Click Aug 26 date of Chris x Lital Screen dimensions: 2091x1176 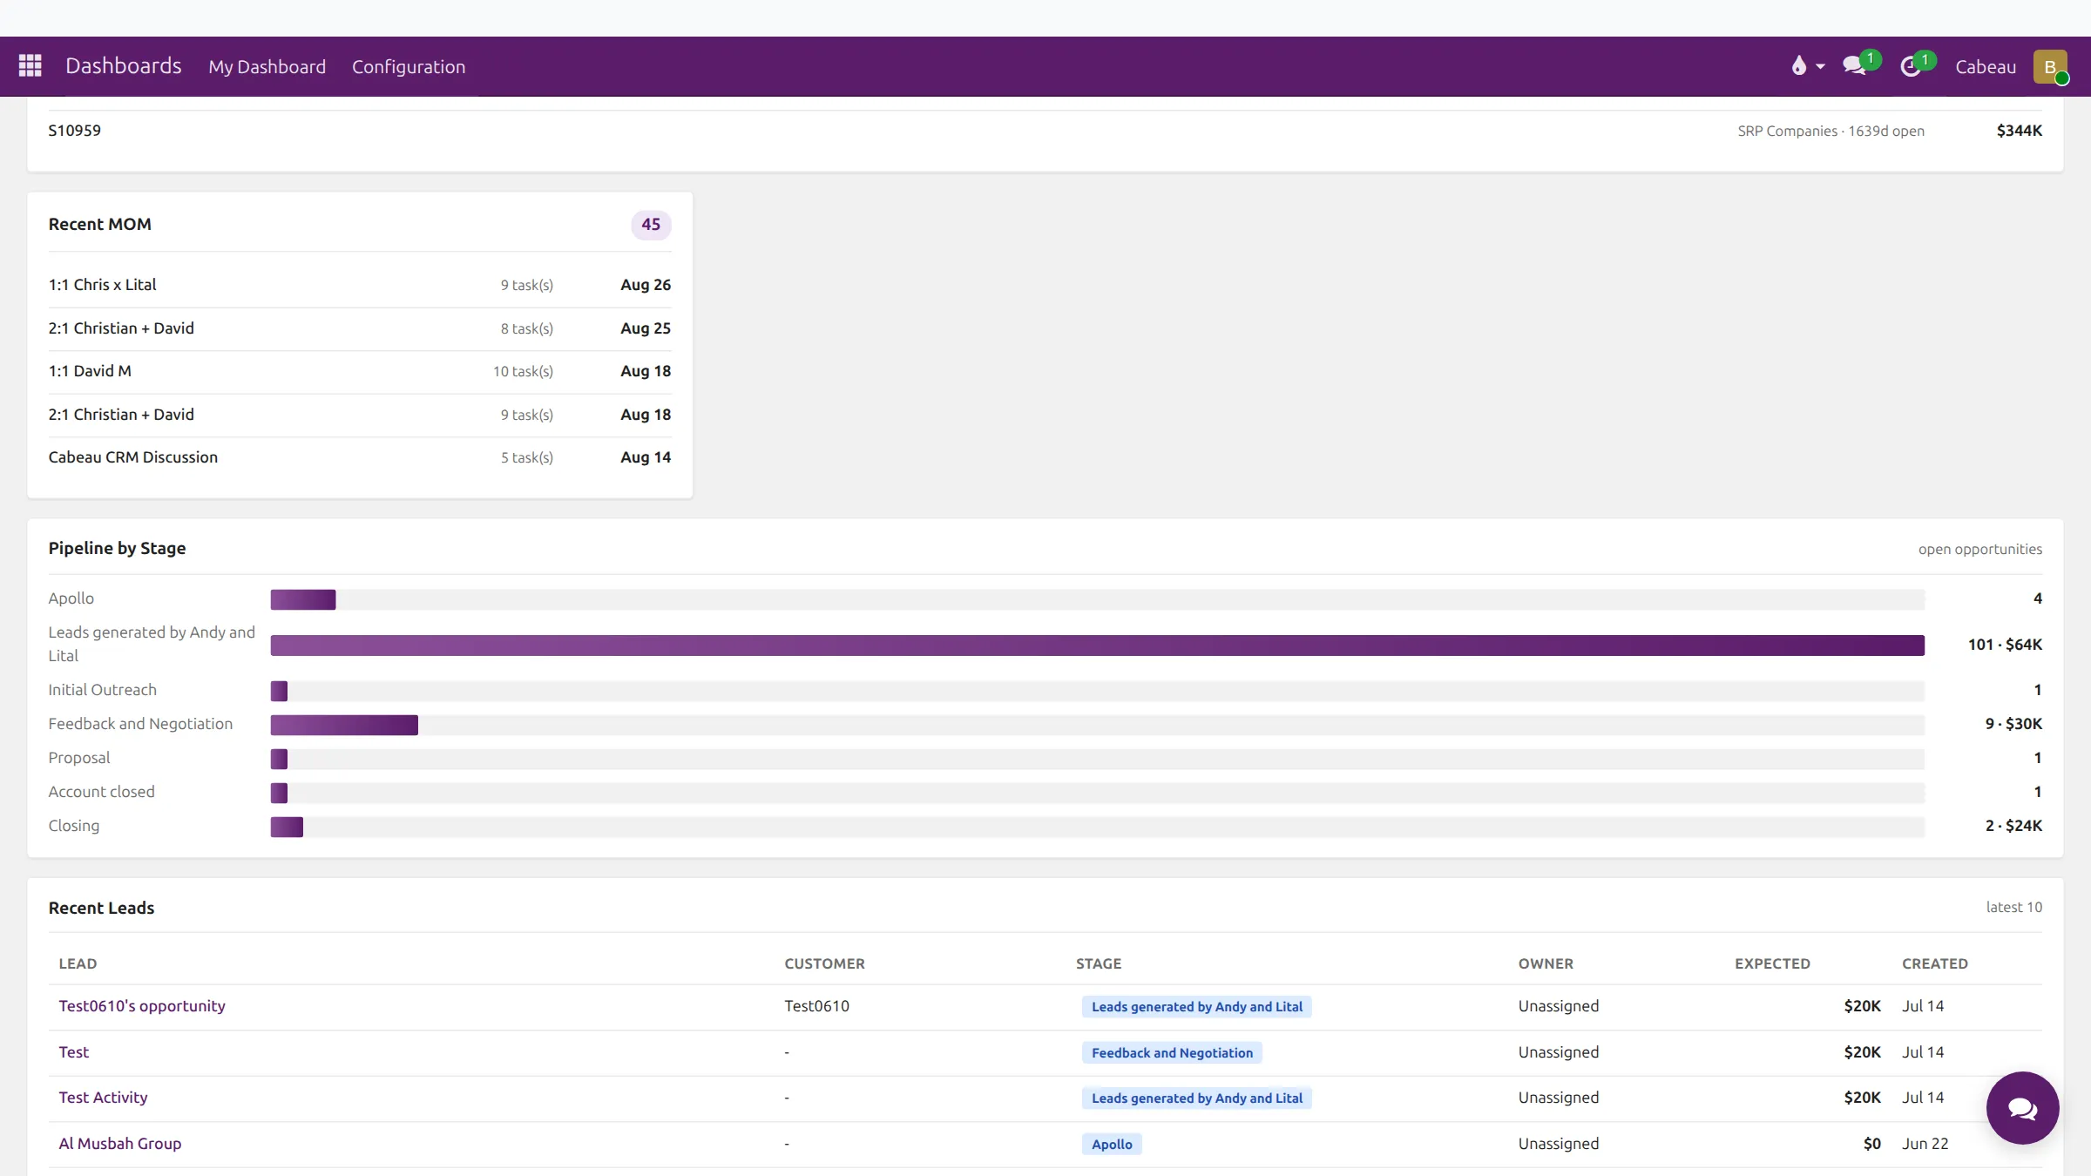[646, 285]
